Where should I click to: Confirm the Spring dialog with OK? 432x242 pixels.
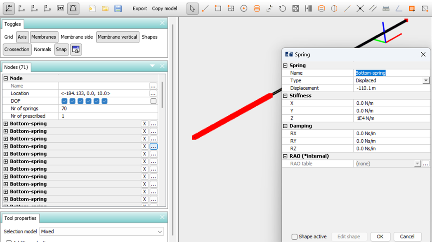point(380,237)
